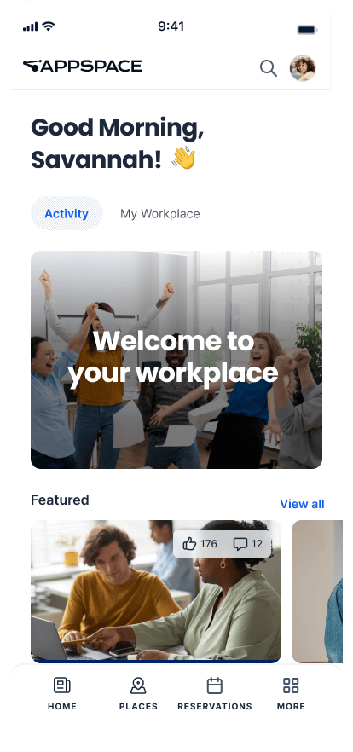Image resolution: width=353 pixels, height=752 pixels.
Task: Open the first featured card image
Action: coord(156,592)
